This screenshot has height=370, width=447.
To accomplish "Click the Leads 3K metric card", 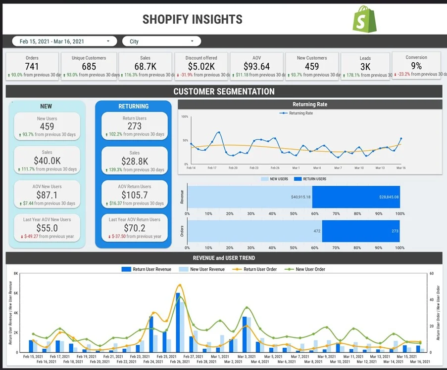I will tap(365, 65).
